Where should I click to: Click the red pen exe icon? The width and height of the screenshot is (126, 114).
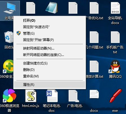(x=116, y=96)
